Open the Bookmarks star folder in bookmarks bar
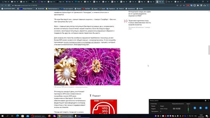Viewport: 210px width, 118px height. tap(40, 9)
